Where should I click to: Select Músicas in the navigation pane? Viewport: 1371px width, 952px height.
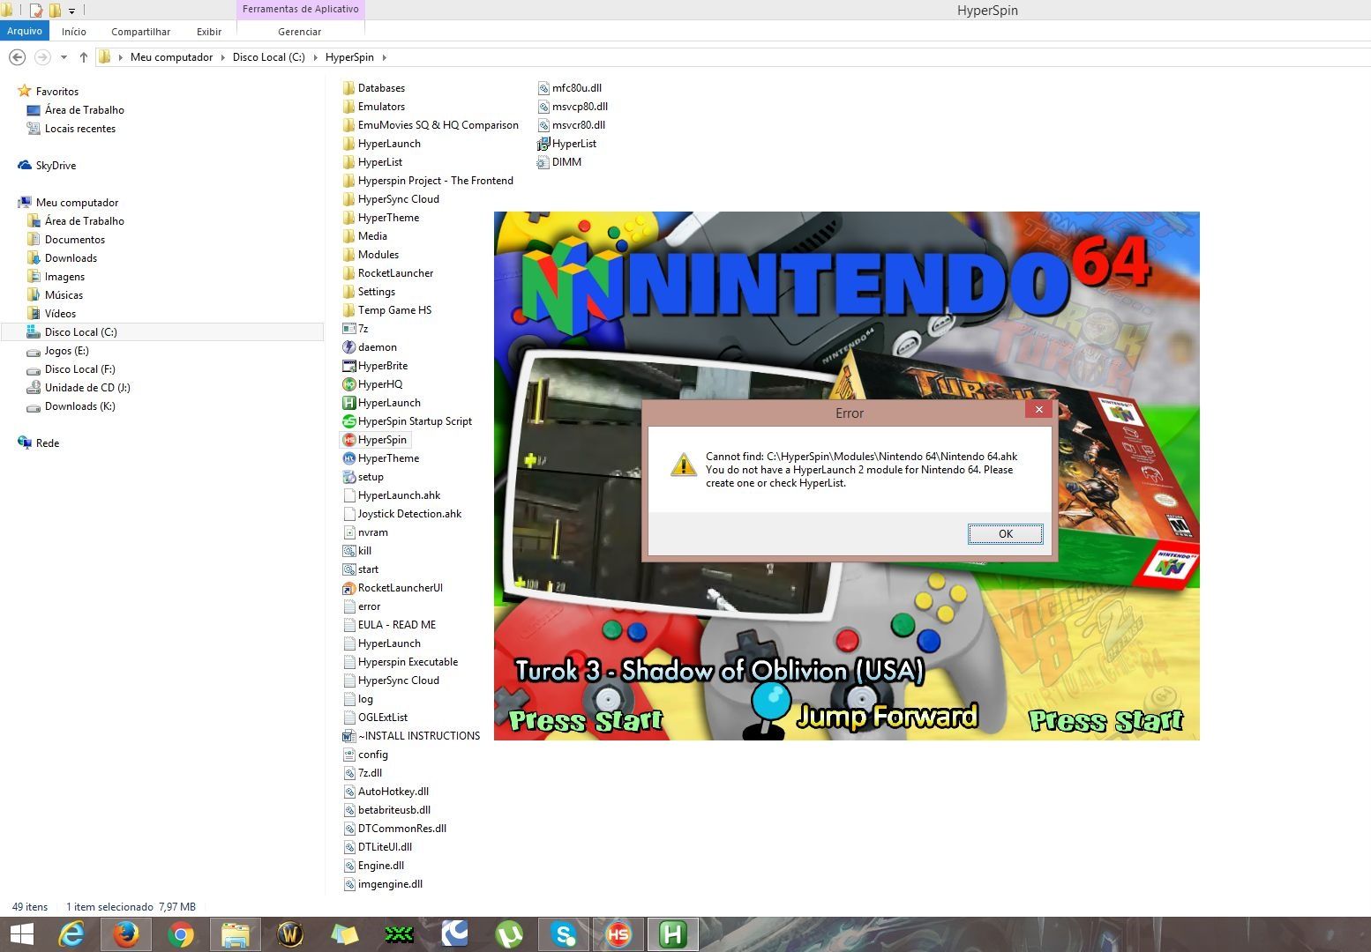55,295
